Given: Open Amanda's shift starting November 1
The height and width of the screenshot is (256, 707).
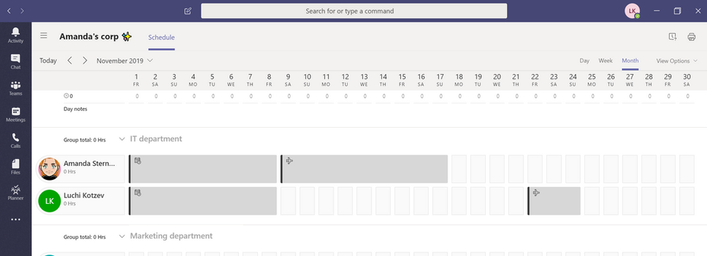Looking at the screenshot, I should coord(202,169).
